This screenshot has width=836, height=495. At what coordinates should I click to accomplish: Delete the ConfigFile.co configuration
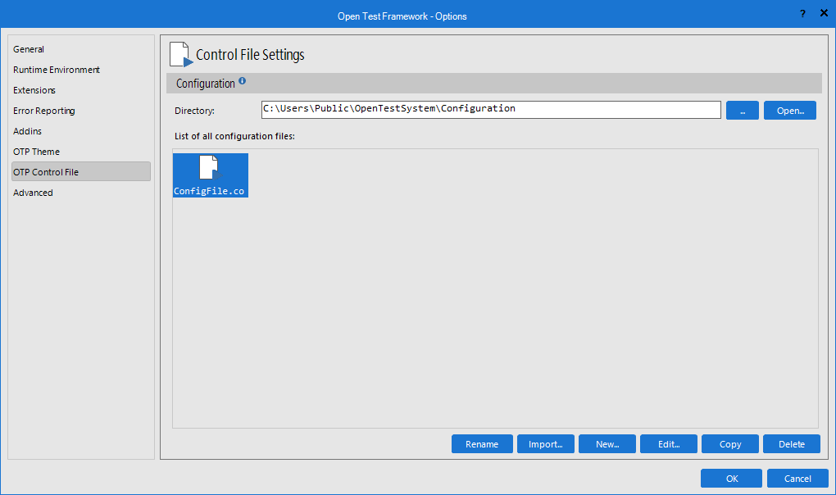pyautogui.click(x=791, y=443)
